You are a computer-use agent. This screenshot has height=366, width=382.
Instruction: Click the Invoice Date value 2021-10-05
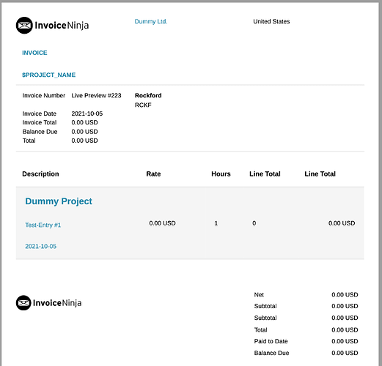point(87,113)
